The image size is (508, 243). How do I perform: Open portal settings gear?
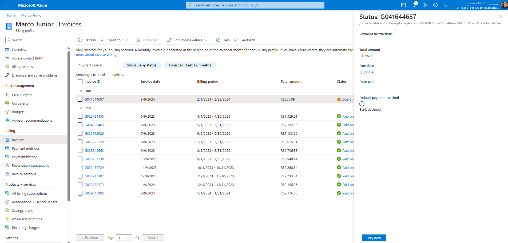425,5
